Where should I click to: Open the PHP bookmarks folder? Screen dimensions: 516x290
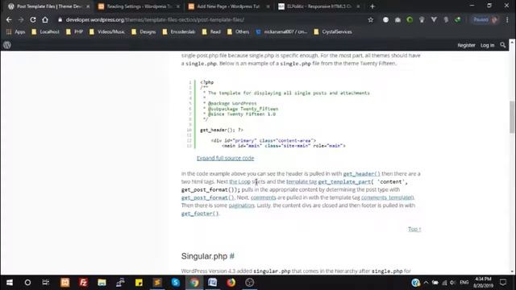click(74, 32)
